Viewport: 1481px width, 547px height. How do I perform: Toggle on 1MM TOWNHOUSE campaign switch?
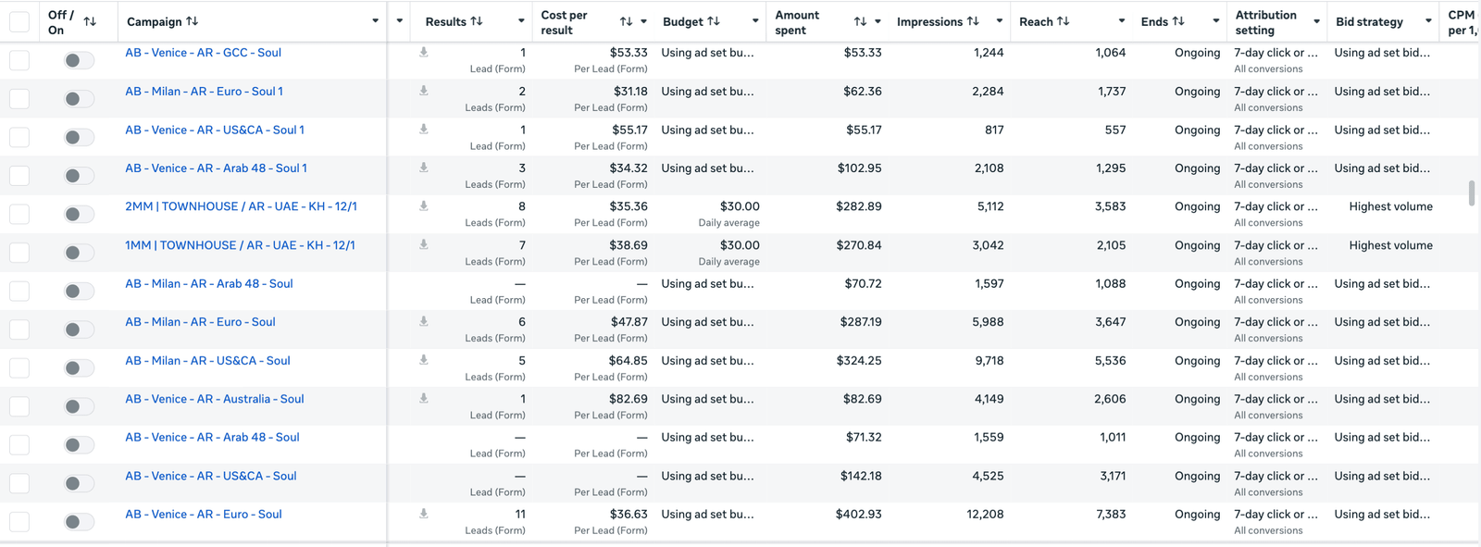tap(79, 253)
